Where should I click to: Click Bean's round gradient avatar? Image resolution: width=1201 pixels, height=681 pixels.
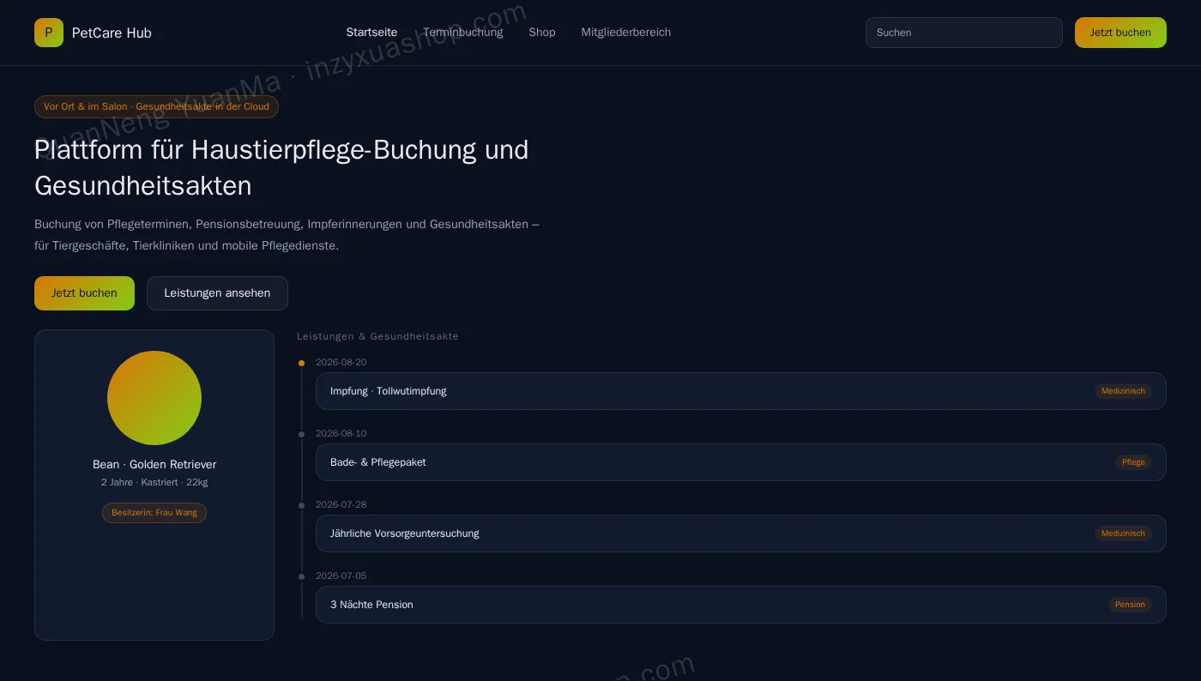coord(154,398)
